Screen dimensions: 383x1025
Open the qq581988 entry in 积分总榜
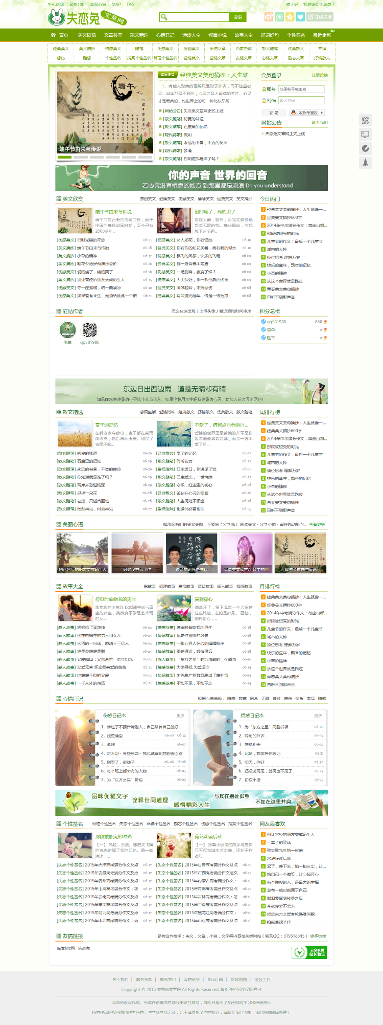point(276,322)
